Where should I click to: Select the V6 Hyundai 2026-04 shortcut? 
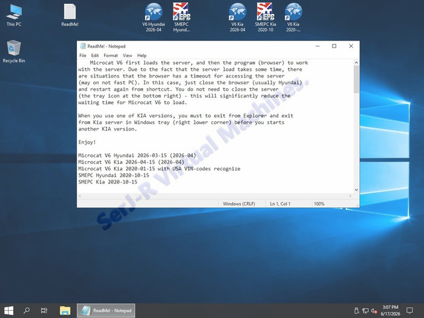click(154, 18)
